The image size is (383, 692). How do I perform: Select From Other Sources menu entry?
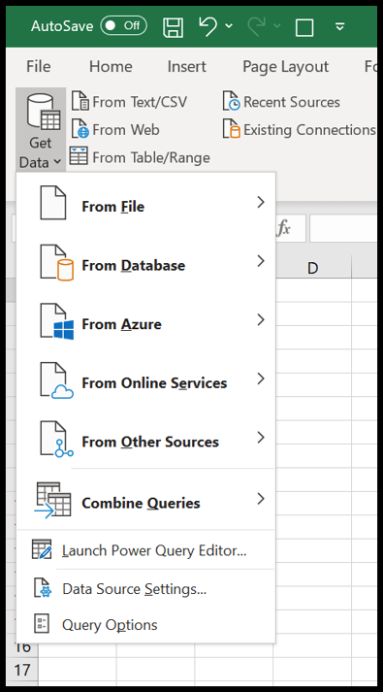[145, 439]
